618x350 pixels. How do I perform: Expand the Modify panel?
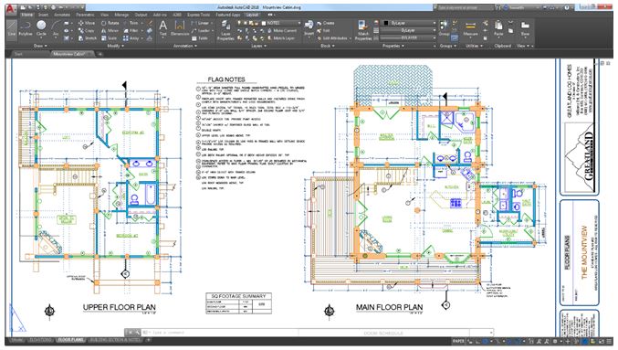(116, 46)
